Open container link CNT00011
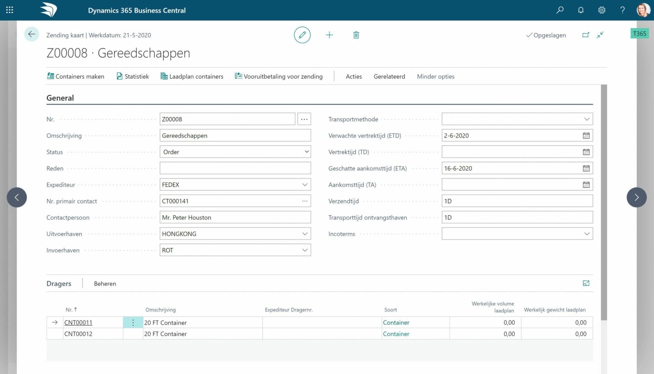The image size is (654, 374). (x=78, y=322)
